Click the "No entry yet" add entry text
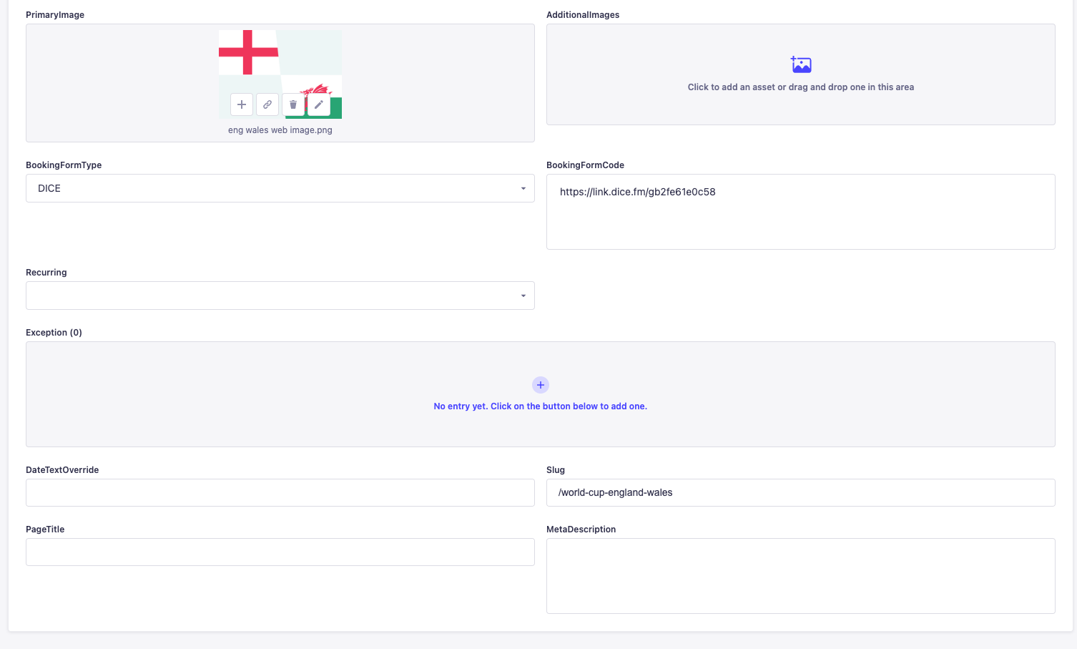1077x649 pixels. click(x=540, y=406)
